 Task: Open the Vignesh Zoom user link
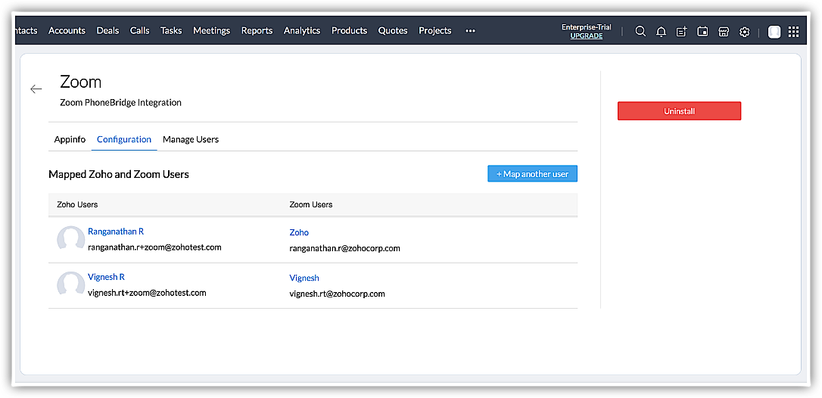click(x=304, y=278)
